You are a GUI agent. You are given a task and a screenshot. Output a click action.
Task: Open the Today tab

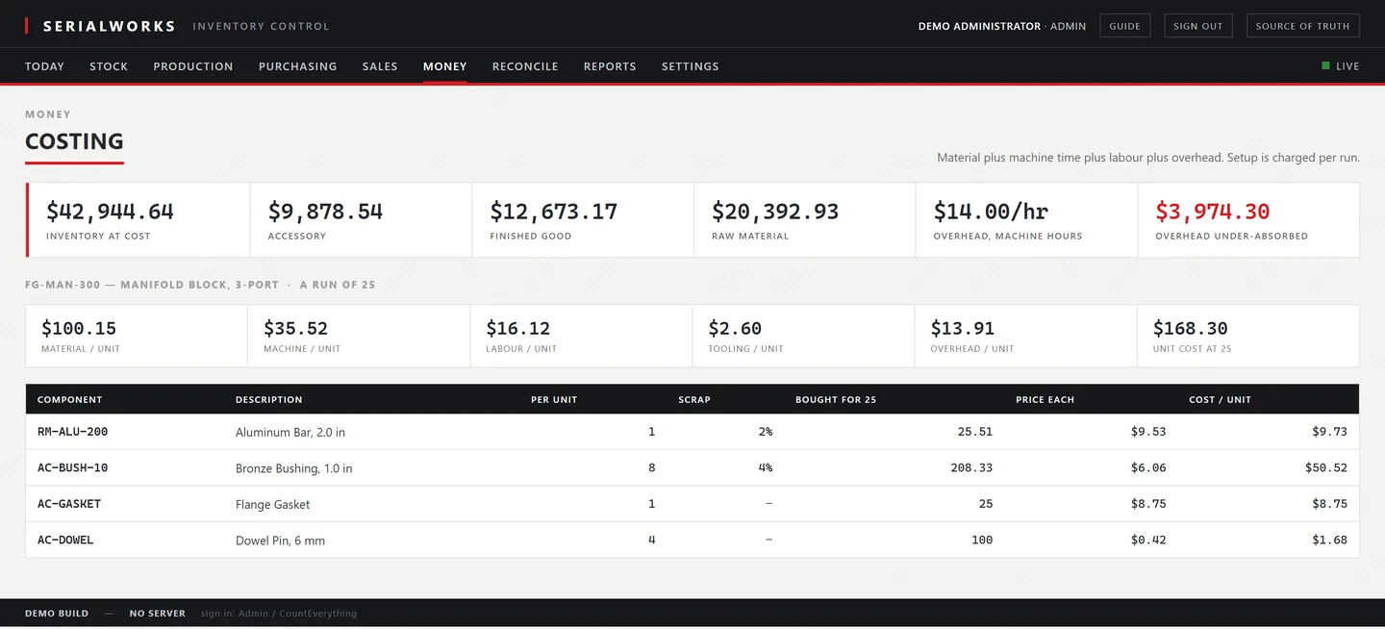[44, 66]
